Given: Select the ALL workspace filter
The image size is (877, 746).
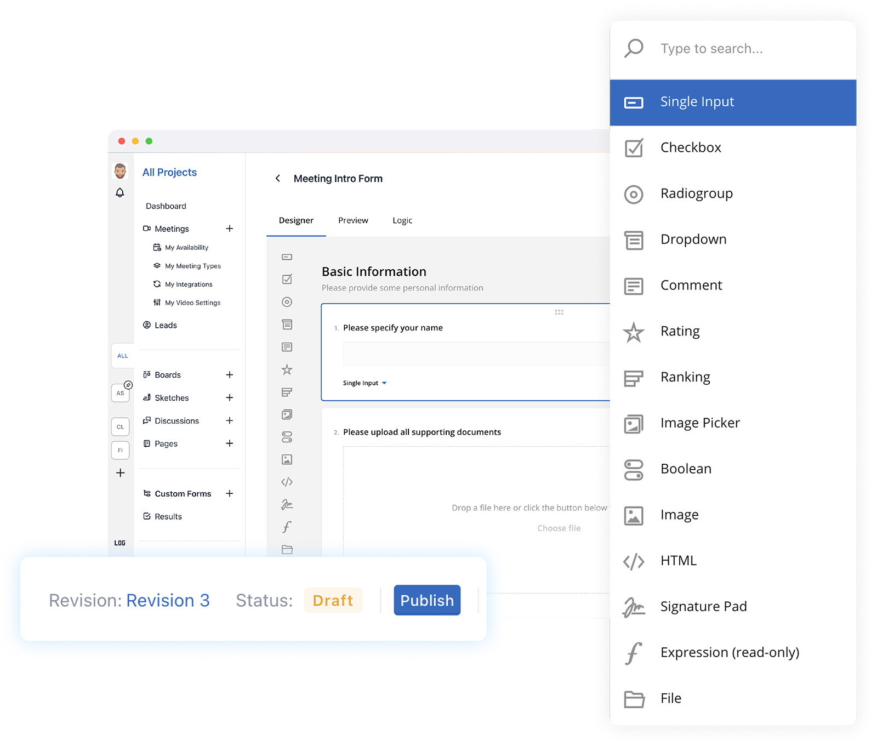Looking at the screenshot, I should click(122, 356).
